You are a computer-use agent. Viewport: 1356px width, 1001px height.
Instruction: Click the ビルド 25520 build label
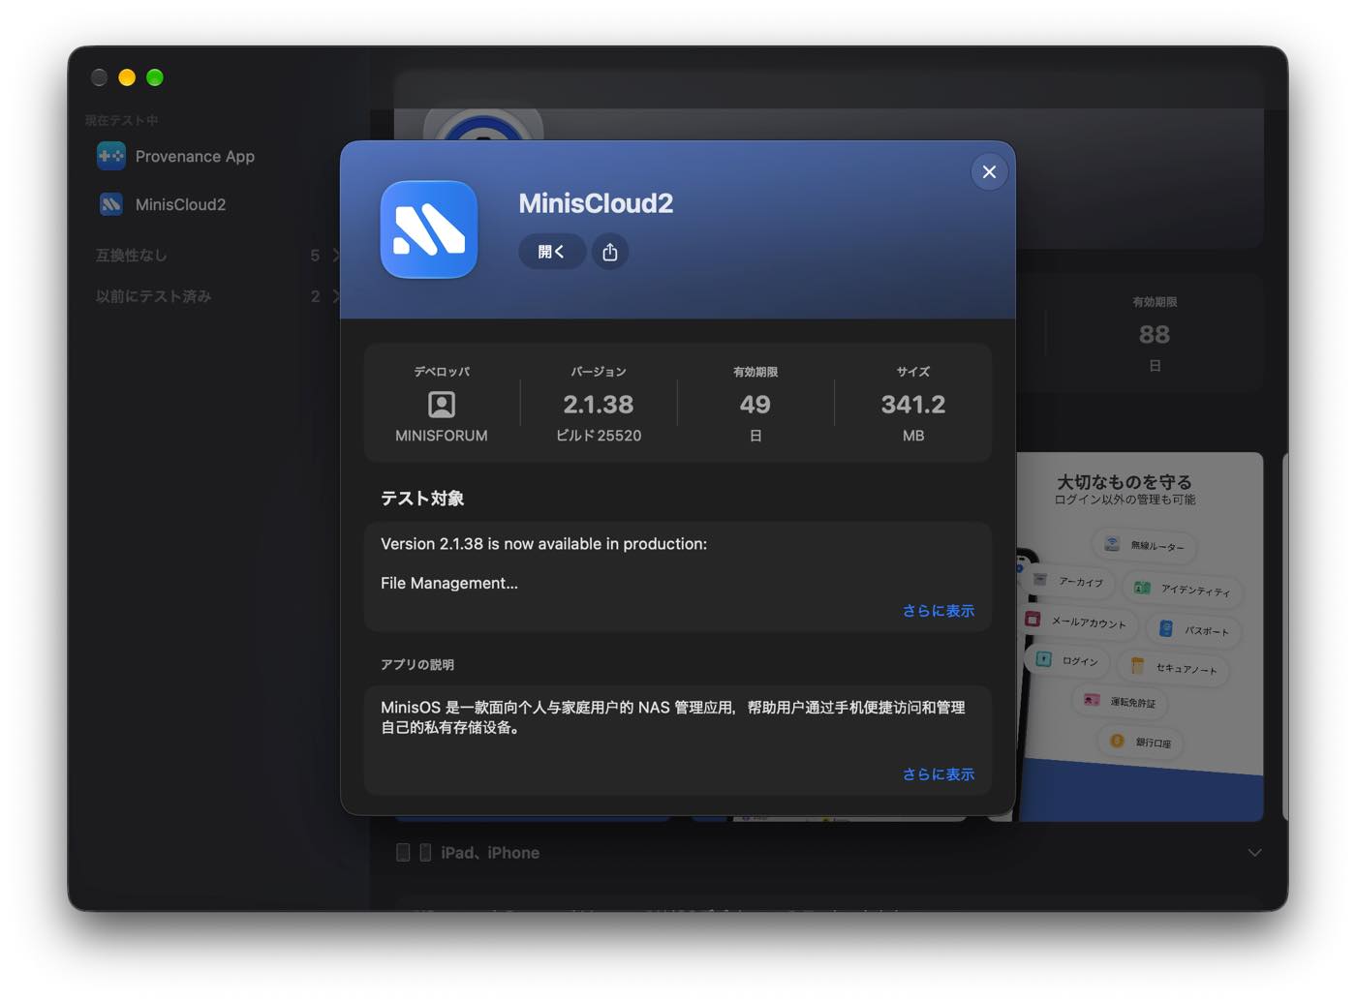tap(599, 436)
